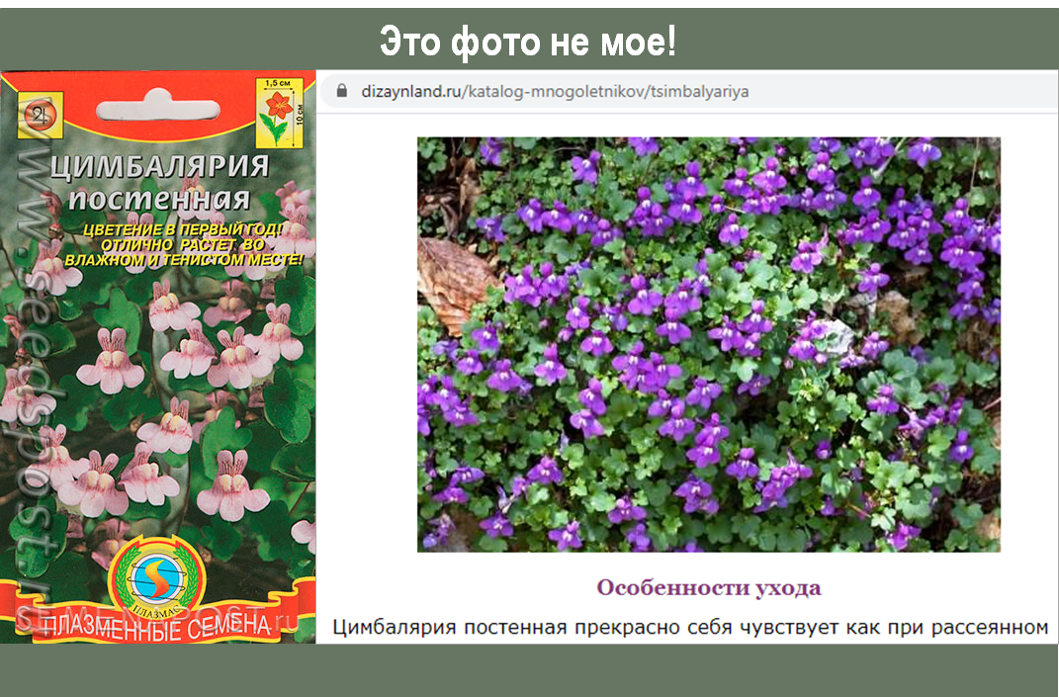The height and width of the screenshot is (697, 1059).
Task: Click the Plazmas round logo emblem
Action: click(x=158, y=579)
